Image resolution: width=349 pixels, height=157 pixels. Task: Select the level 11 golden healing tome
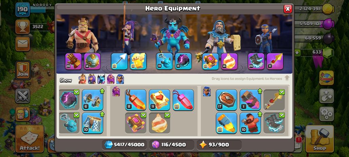pyautogui.click(x=159, y=100)
